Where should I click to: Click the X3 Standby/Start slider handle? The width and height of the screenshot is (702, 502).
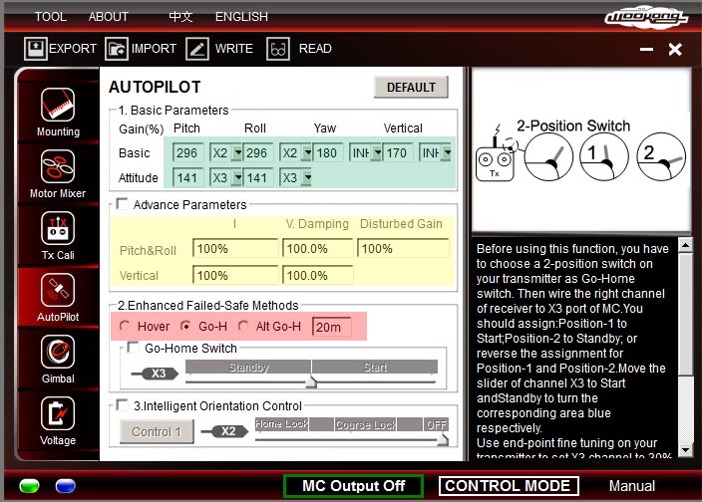point(311,380)
